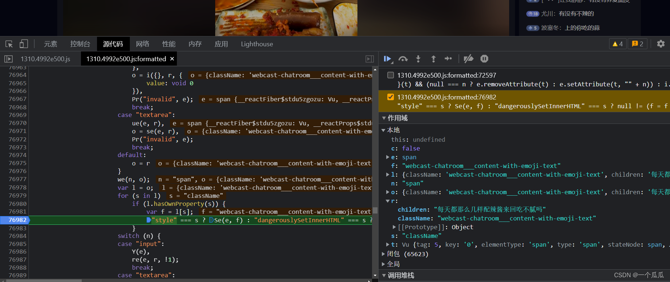
Task: Click code line 'var l = o;'
Action: tap(135, 188)
